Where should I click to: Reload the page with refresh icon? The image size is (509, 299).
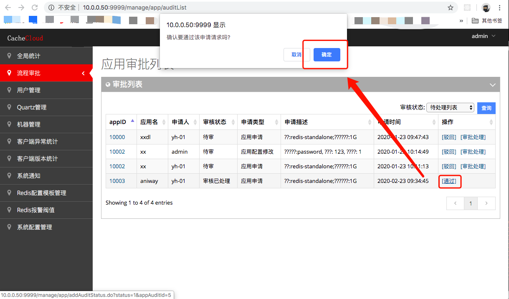[35, 8]
